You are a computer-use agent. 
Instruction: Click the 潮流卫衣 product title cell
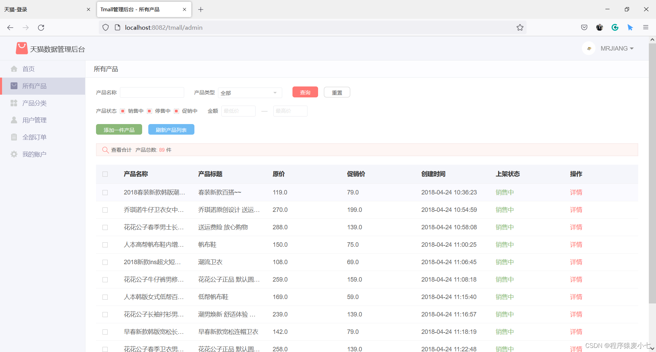pos(210,262)
